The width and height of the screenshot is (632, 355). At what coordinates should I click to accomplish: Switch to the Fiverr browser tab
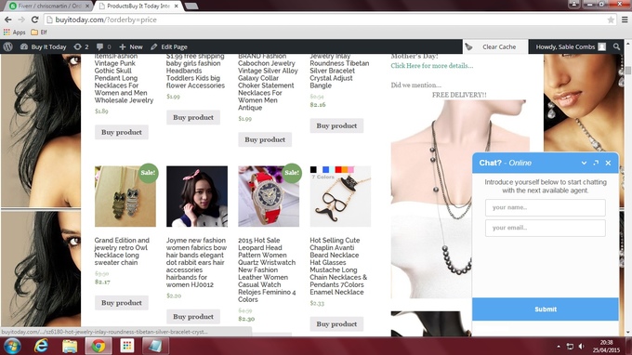click(x=49, y=7)
